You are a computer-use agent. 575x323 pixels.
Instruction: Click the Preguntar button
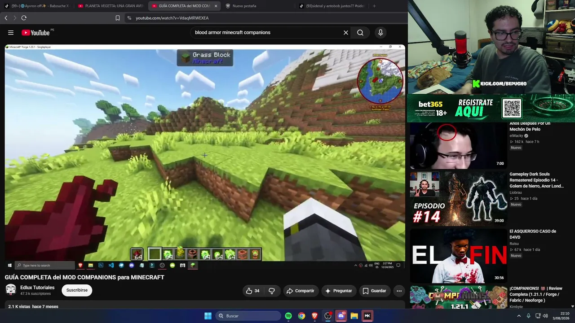click(339, 291)
